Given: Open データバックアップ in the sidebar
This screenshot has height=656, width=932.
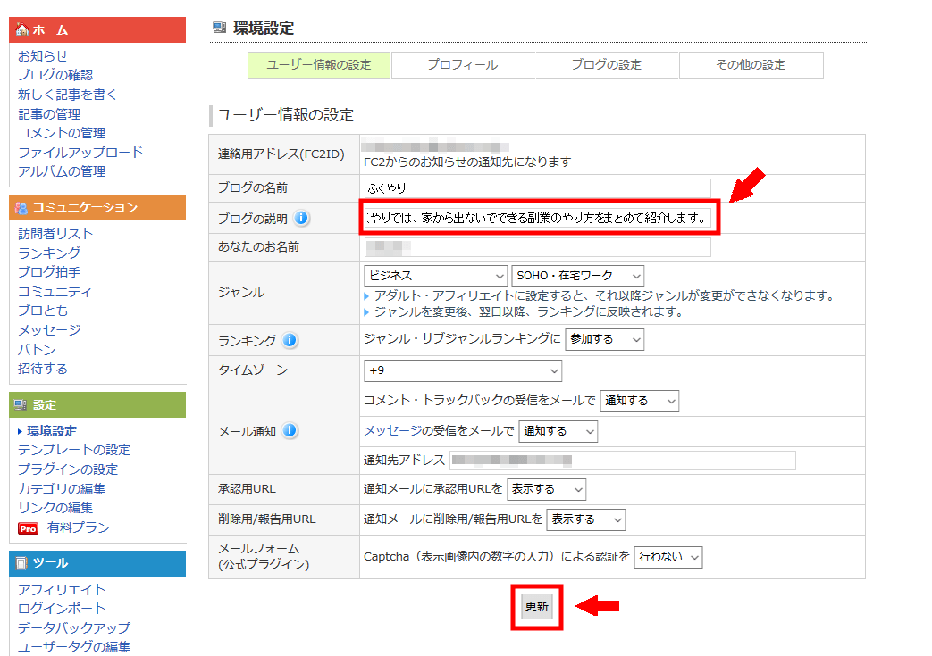Looking at the screenshot, I should (73, 627).
